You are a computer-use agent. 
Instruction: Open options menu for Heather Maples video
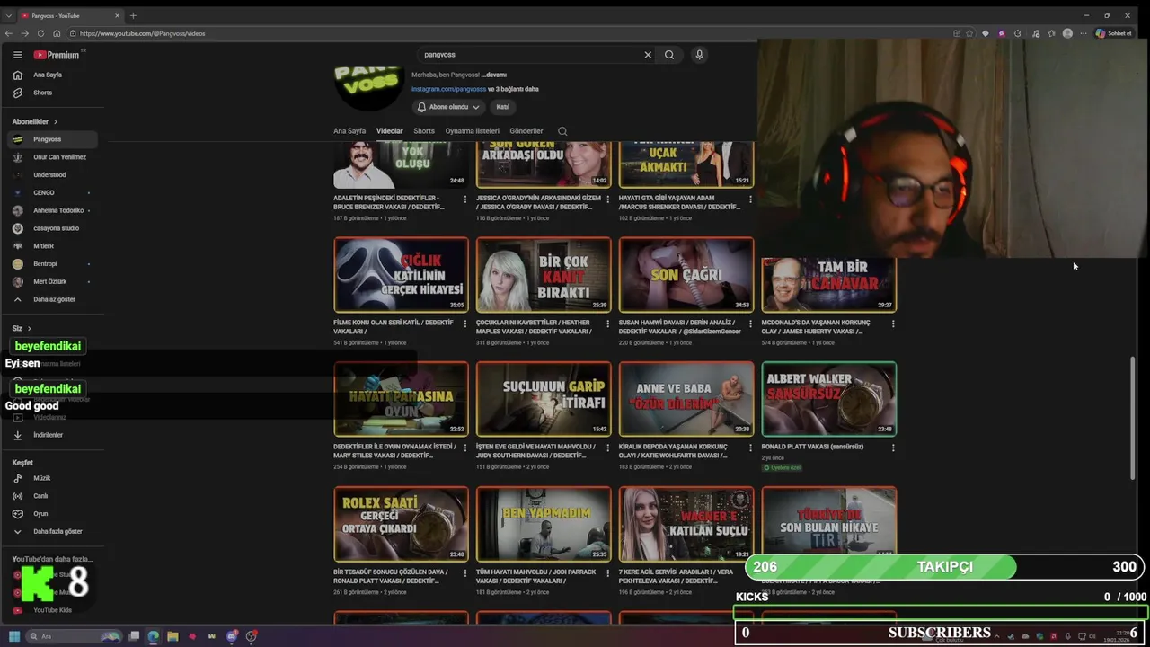[607, 324]
